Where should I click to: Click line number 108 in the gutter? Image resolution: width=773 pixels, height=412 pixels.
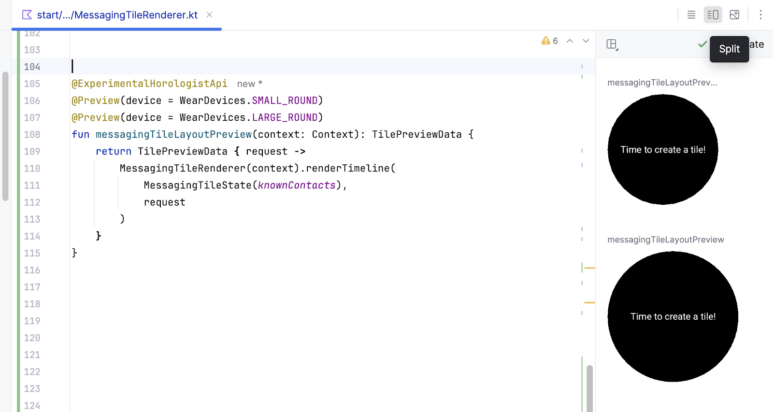click(32, 135)
